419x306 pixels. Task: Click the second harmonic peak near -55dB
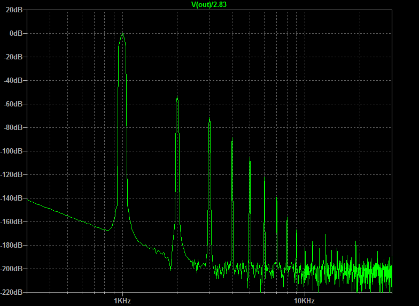pyautogui.click(x=177, y=97)
